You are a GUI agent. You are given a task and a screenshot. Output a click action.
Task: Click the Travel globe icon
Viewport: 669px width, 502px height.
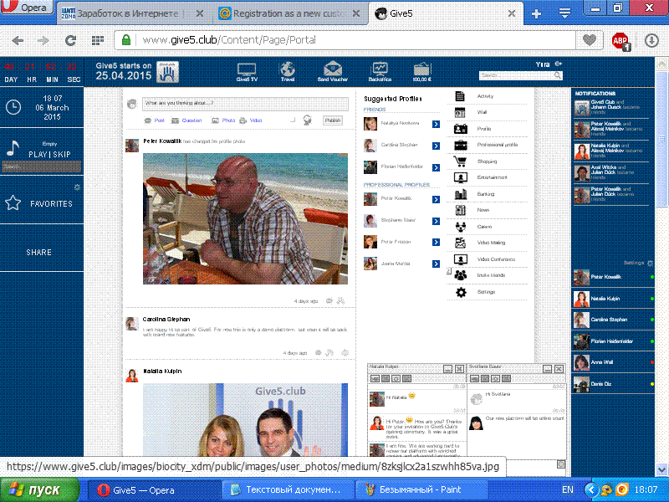click(x=287, y=69)
